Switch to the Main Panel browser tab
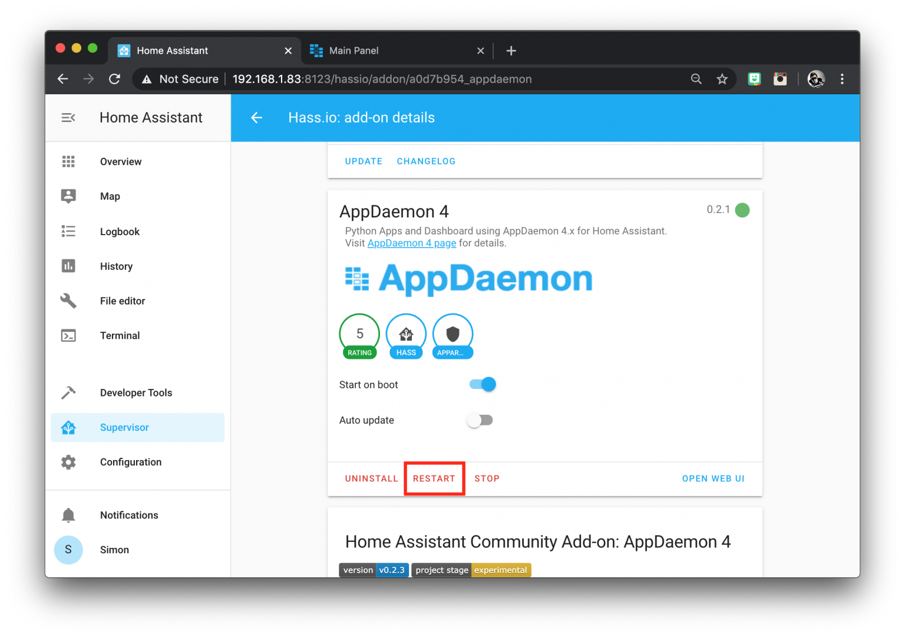Viewport: 905px width, 637px height. (354, 51)
